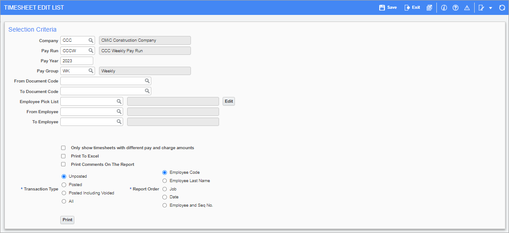Click the Save toolbar button
509x233 pixels.
[x=388, y=7]
